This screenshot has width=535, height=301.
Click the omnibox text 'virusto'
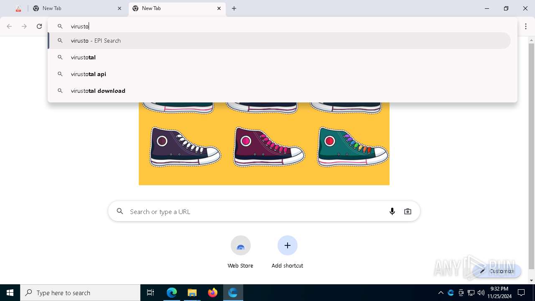80,26
